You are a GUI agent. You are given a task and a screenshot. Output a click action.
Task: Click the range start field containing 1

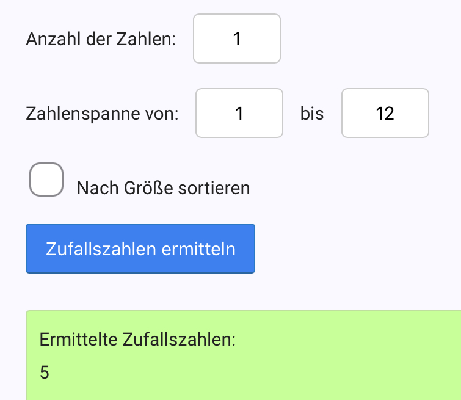[239, 114]
